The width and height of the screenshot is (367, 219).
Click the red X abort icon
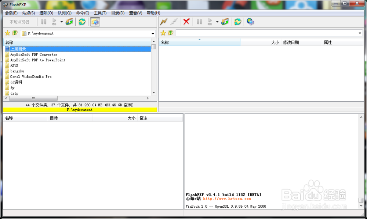(186, 22)
